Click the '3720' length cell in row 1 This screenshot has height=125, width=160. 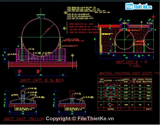click(125, 85)
